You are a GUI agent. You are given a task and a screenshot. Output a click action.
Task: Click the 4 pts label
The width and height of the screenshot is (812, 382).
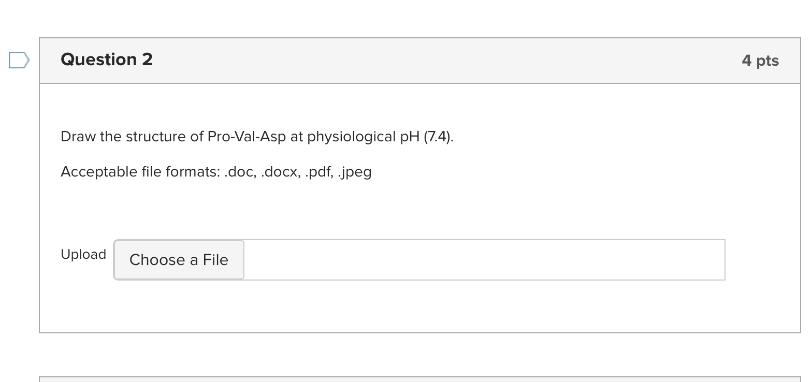pos(760,60)
